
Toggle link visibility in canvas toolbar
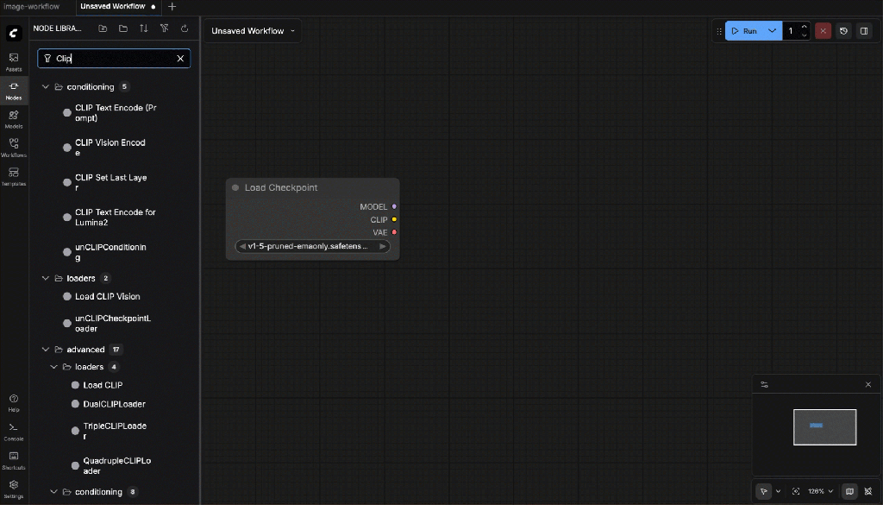point(868,491)
